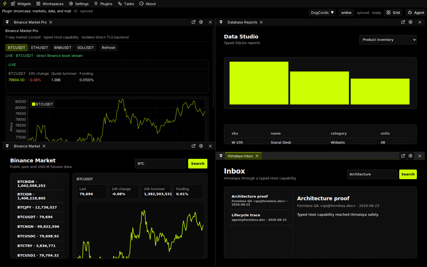Screen dimensions: 427x267
Task: Close the Binance Market Pro tab
Action: [x=51, y=22]
